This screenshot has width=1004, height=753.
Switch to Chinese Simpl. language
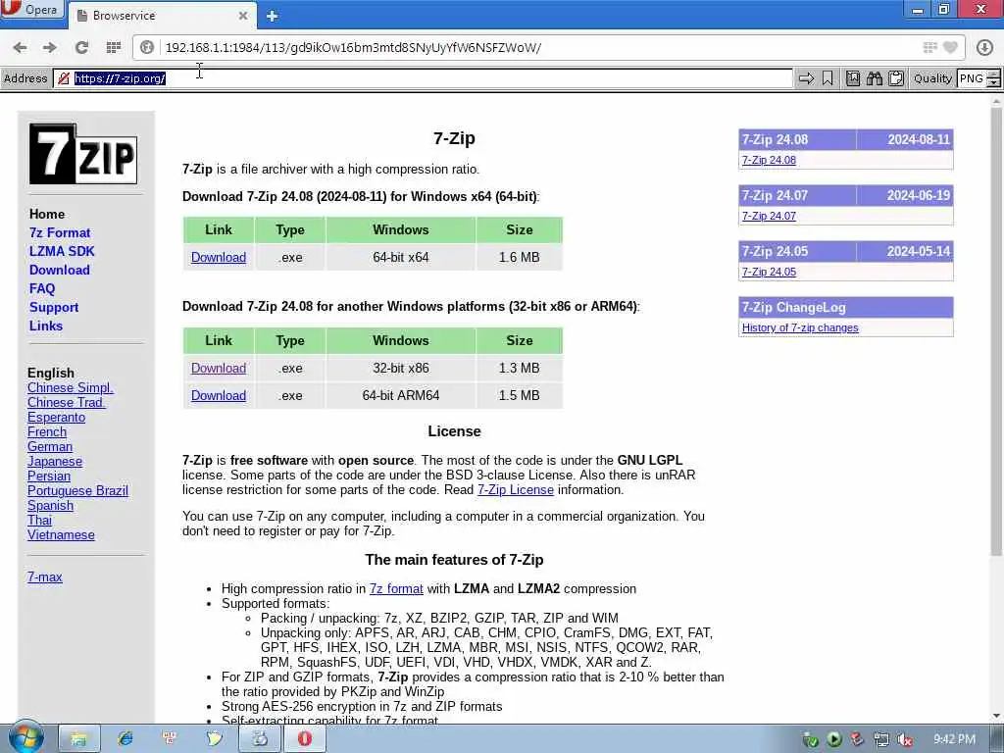tap(70, 387)
